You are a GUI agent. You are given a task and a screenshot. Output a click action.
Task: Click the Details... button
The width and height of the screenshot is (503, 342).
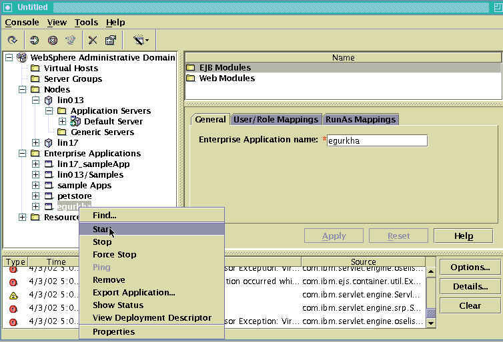470,286
